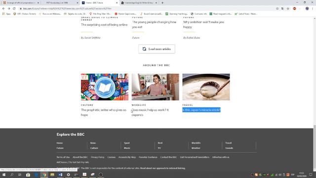Click Future in the footer navigation
The image size is (316, 178).
(x=60, y=148)
